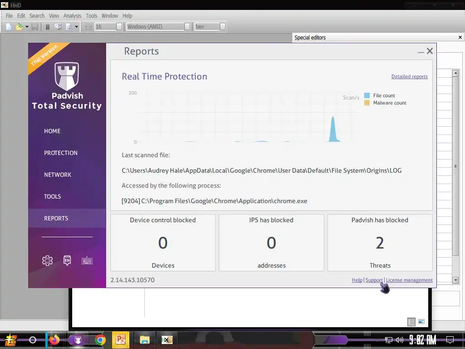Minimize the Padvish Reports window
Screen dimensions: 465x349
tap(420, 52)
